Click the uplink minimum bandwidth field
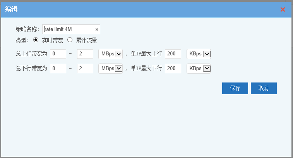The width and height of the screenshot is (293, 158). [58, 54]
